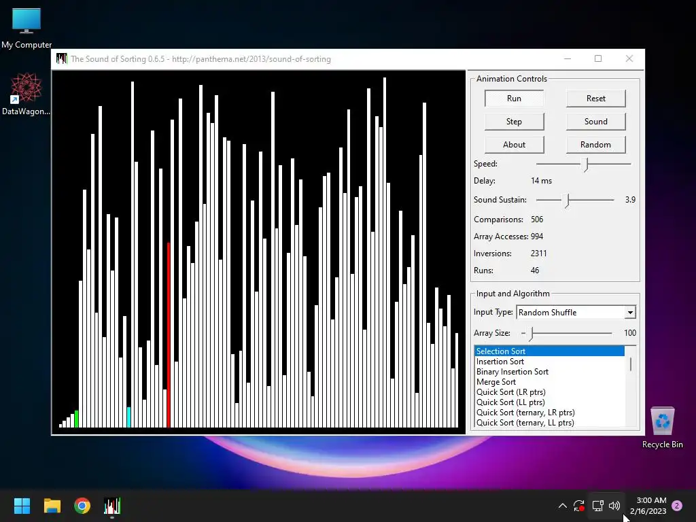This screenshot has width=696, height=522.
Task: Open volume control tray icon
Action: point(614,506)
